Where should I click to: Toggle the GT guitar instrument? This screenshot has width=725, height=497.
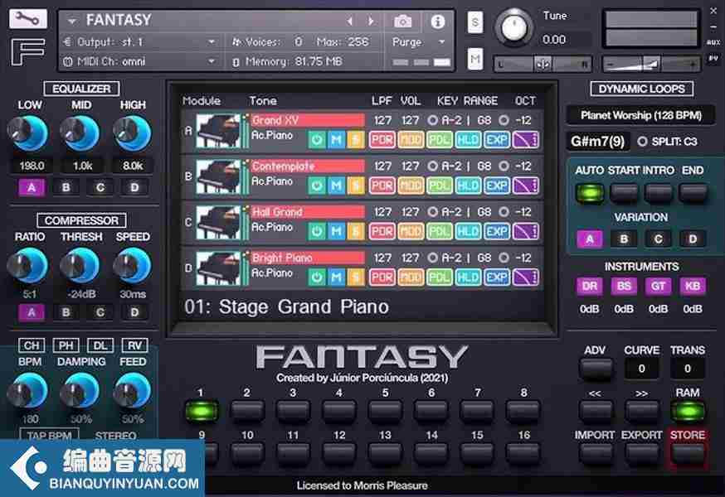click(x=658, y=286)
